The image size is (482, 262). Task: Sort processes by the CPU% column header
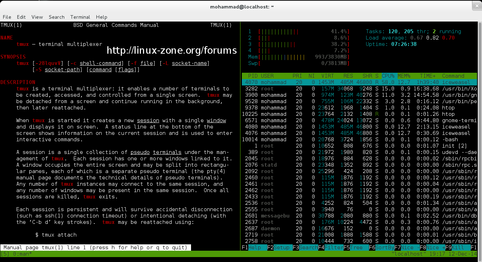click(x=389, y=76)
